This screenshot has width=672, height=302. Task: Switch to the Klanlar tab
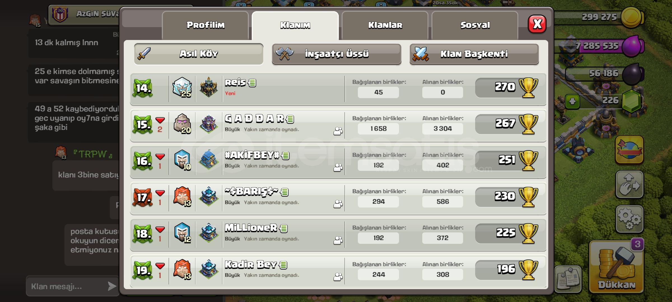385,25
